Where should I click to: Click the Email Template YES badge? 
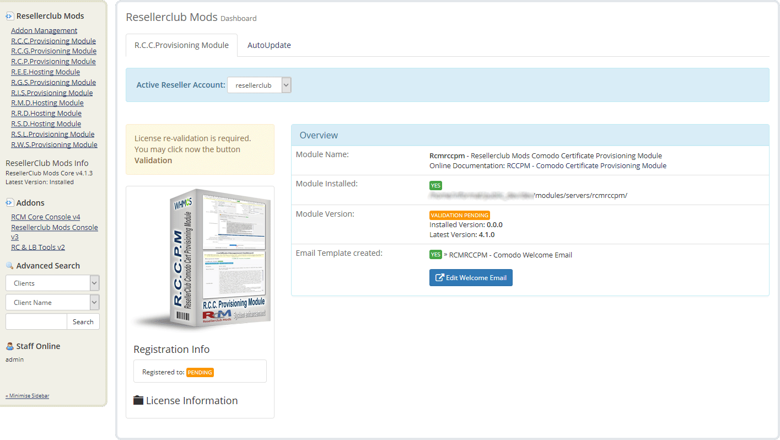pos(435,254)
